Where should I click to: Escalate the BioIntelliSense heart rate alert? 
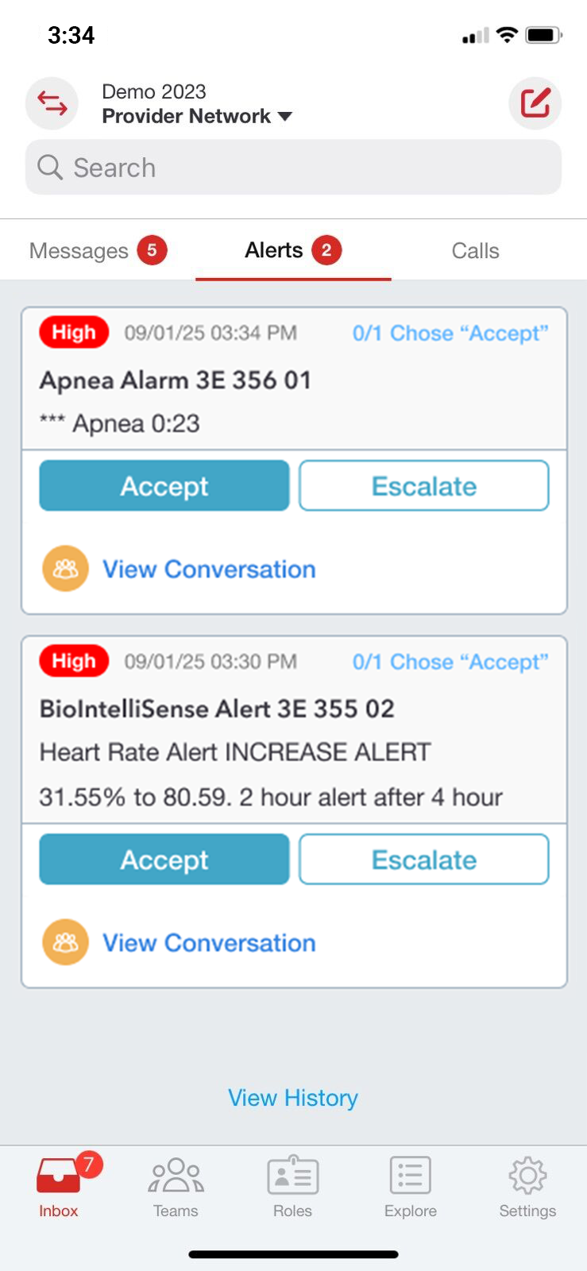pos(424,859)
